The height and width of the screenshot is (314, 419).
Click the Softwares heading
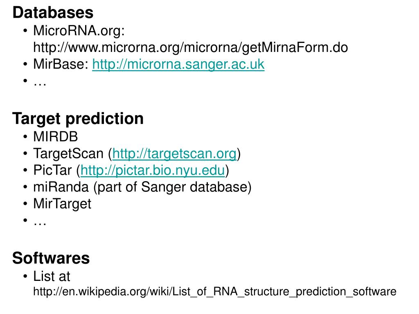pyautogui.click(x=51, y=258)
